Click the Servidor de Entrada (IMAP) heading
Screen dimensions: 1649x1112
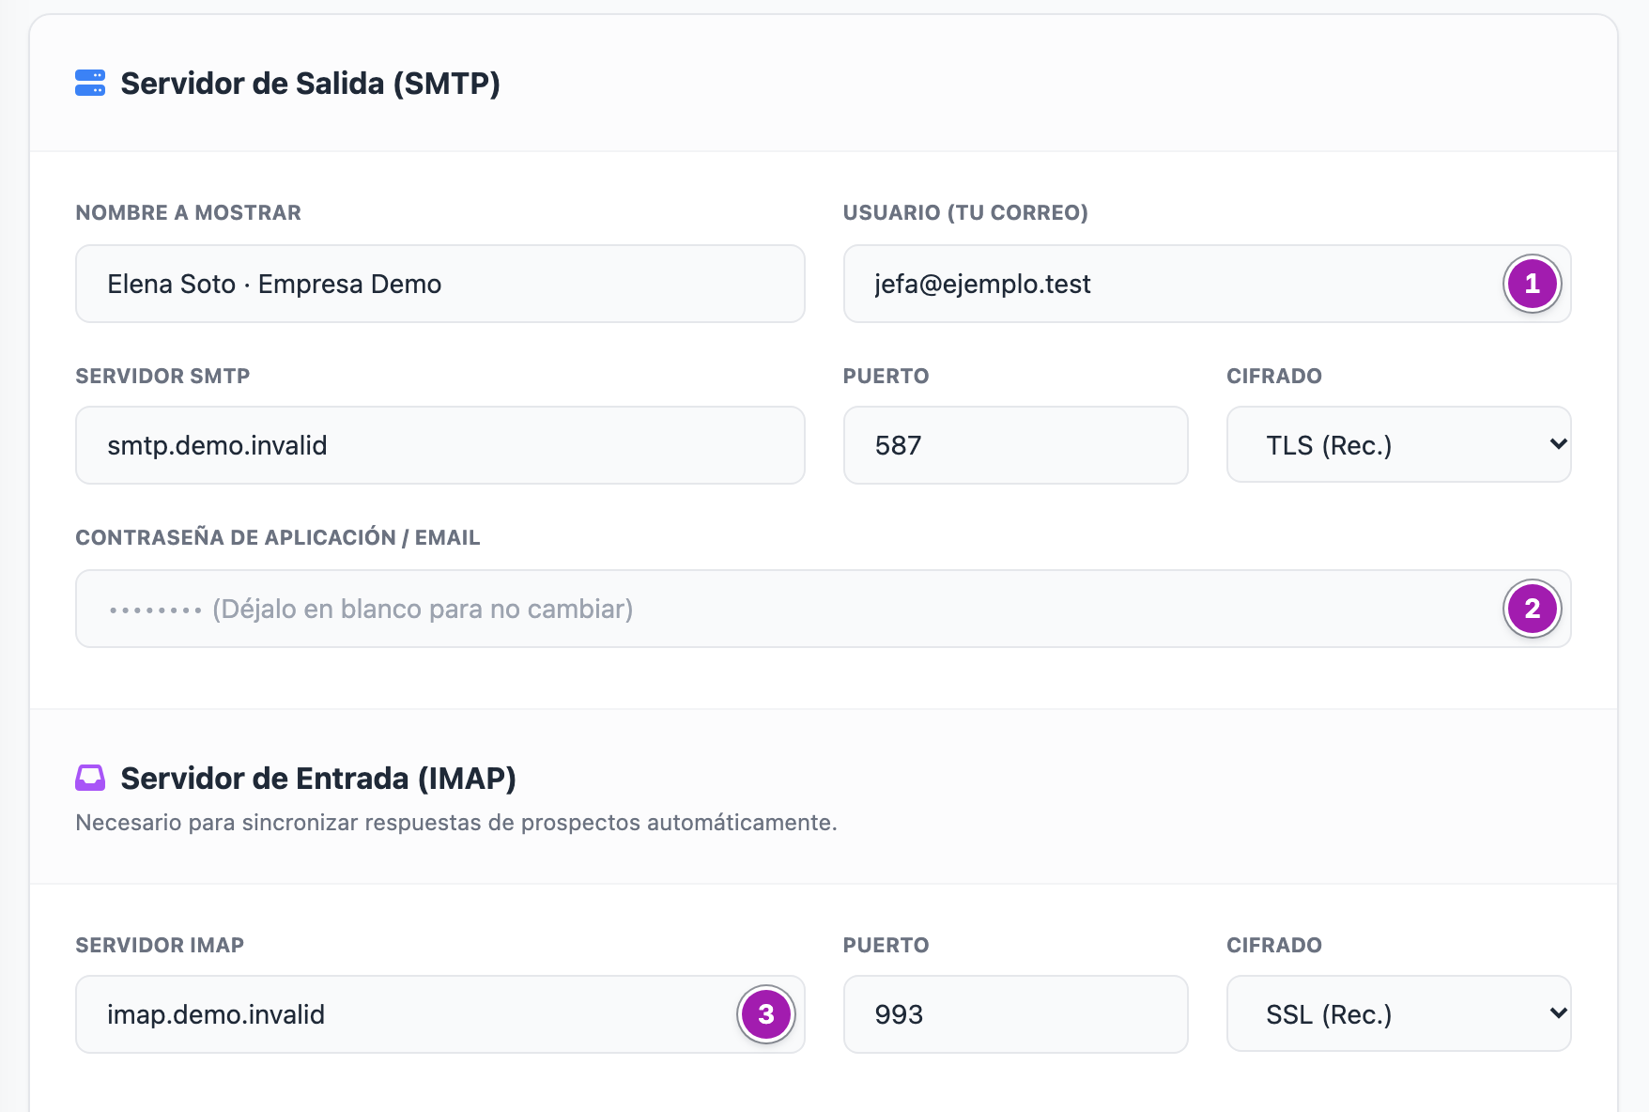(x=318, y=779)
